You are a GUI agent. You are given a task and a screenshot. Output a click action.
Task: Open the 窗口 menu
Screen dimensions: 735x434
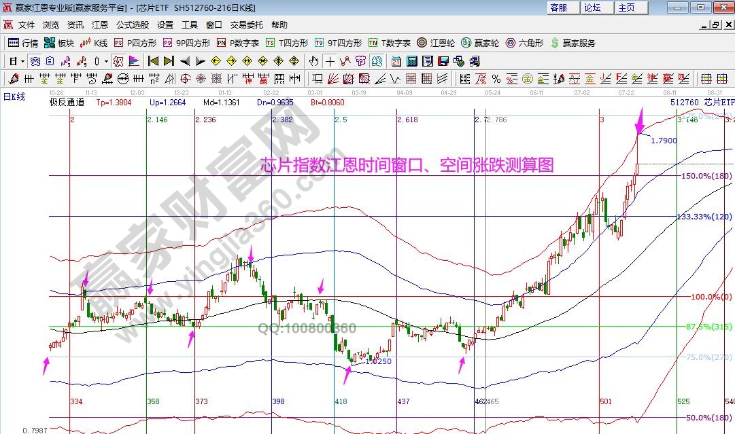[x=213, y=24]
